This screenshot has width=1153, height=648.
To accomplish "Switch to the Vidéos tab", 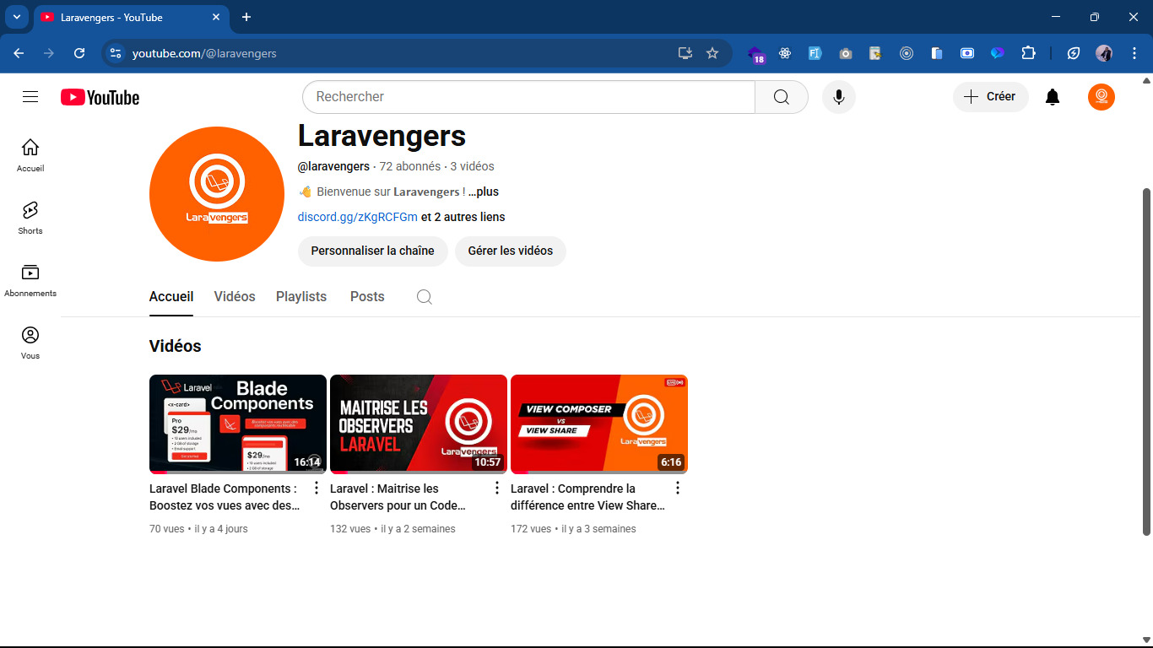I will 235,297.
